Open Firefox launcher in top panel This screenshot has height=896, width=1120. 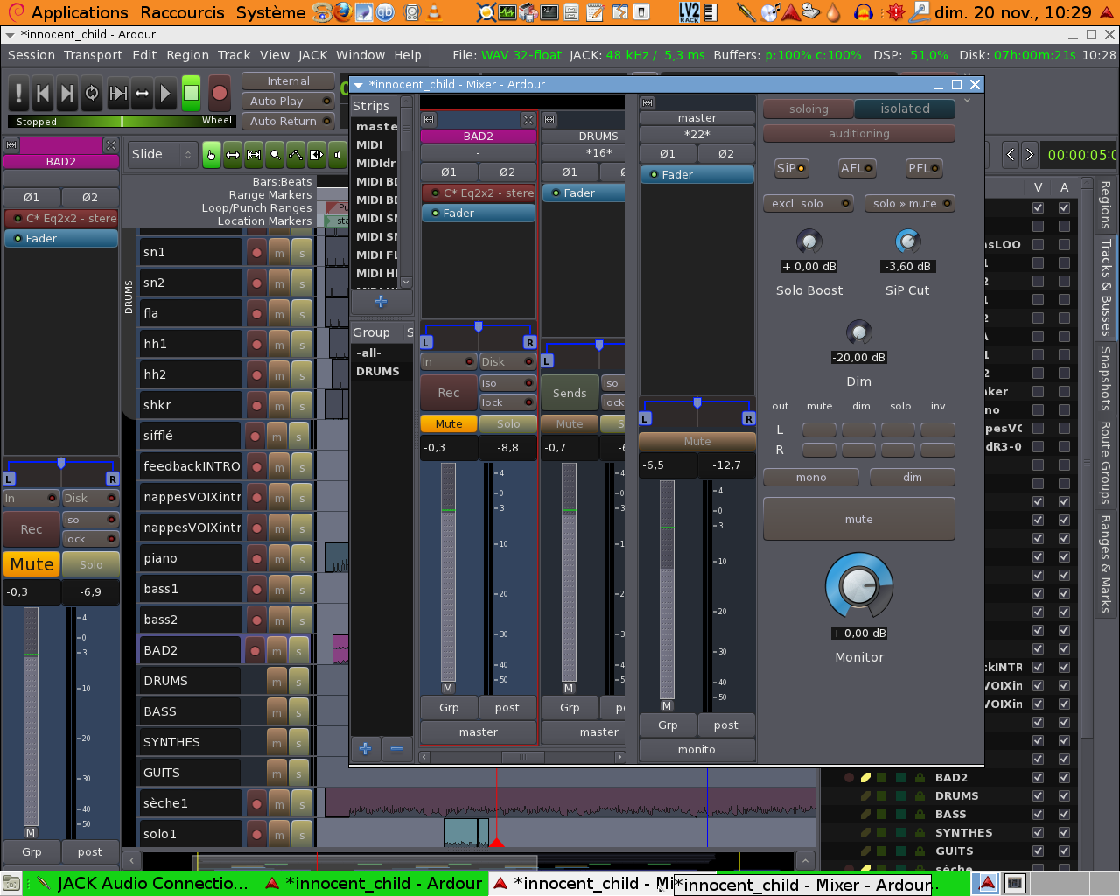coord(343,12)
